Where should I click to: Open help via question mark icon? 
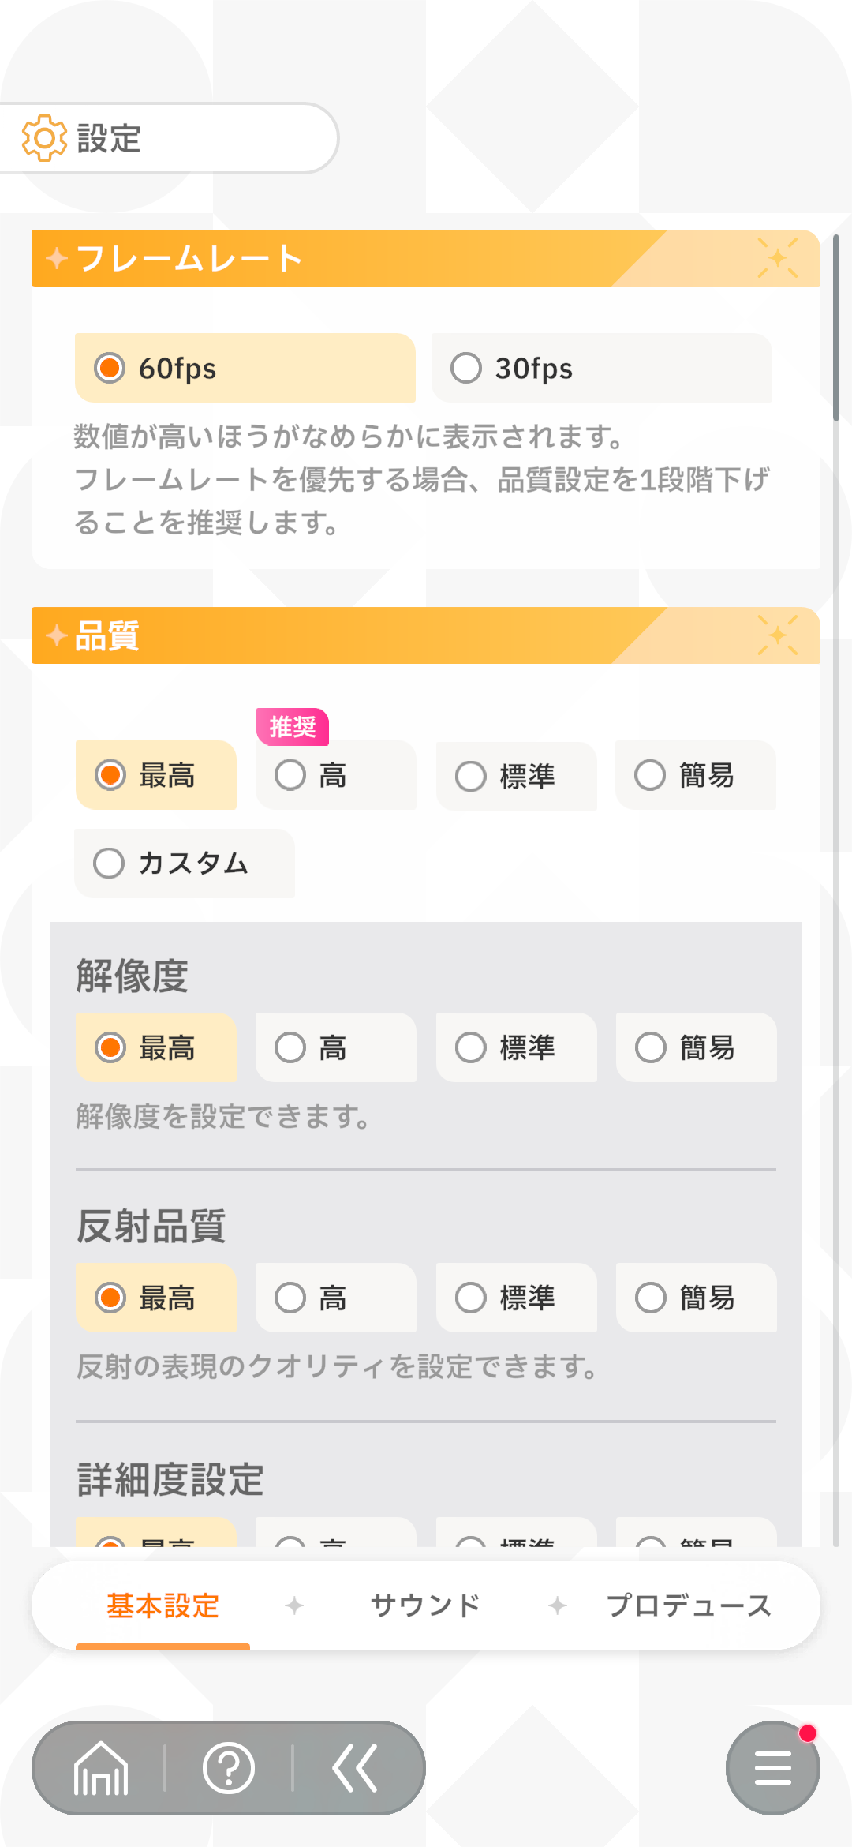click(x=229, y=1768)
